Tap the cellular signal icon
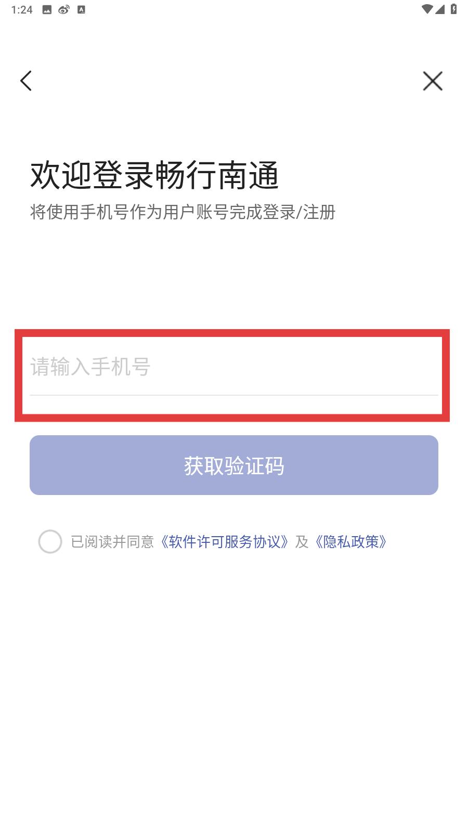 tap(440, 9)
